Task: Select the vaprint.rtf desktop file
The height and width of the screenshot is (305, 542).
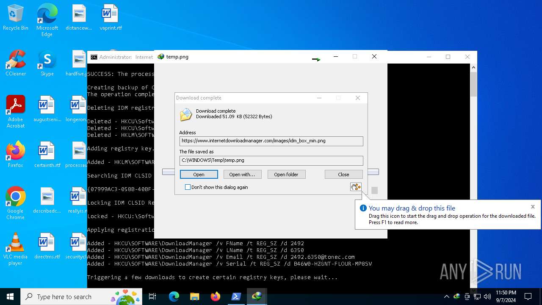Action: click(x=111, y=18)
